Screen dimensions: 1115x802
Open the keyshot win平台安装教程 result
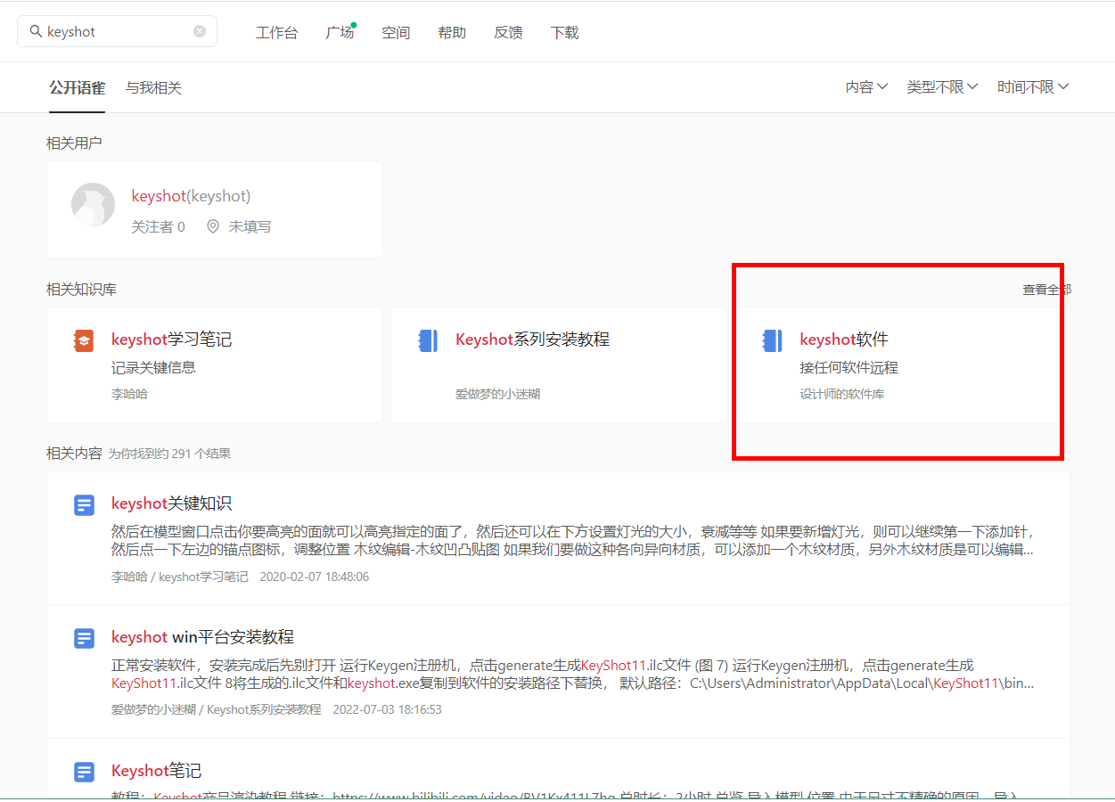pyautogui.click(x=202, y=637)
